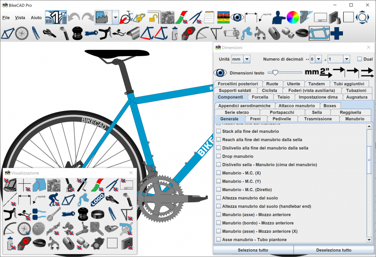Screen dimensions: 376x257
Task: Click the blue plus icon in toolbar
Action: click(x=336, y=34)
